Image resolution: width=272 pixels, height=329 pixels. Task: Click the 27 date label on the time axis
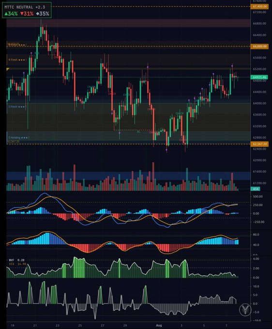point(103,326)
